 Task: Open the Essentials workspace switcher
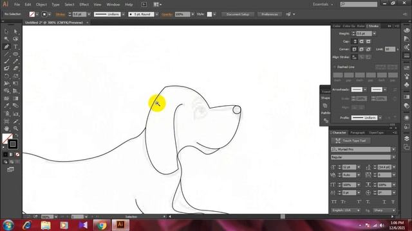[x=323, y=4]
